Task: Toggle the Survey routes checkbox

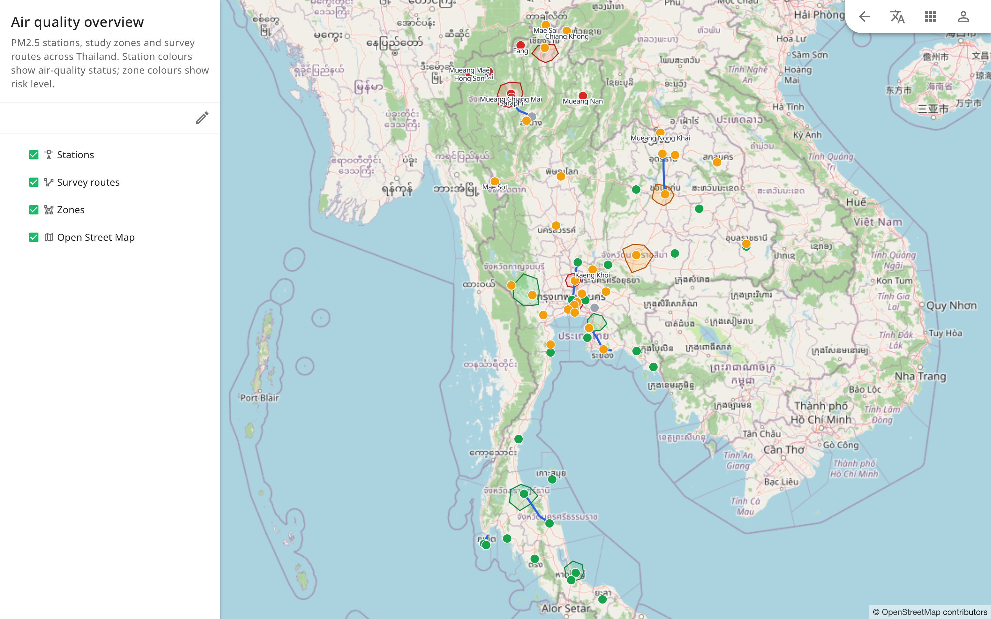Action: point(34,182)
